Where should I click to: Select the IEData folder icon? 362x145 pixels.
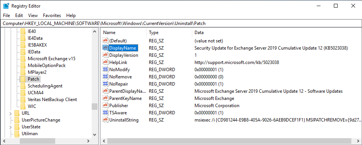click(22, 52)
